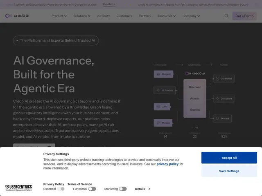
Task: Click the Trusted status box in the diagram
Action: coord(222,118)
